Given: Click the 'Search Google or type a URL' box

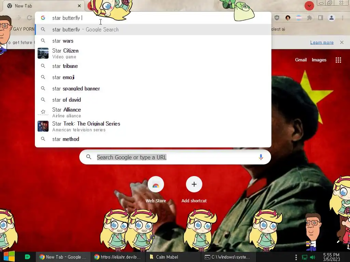Looking at the screenshot, I should click(175, 157).
